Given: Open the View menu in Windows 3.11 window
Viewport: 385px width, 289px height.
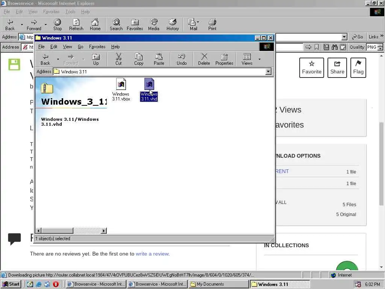Looking at the screenshot, I should [x=67, y=46].
